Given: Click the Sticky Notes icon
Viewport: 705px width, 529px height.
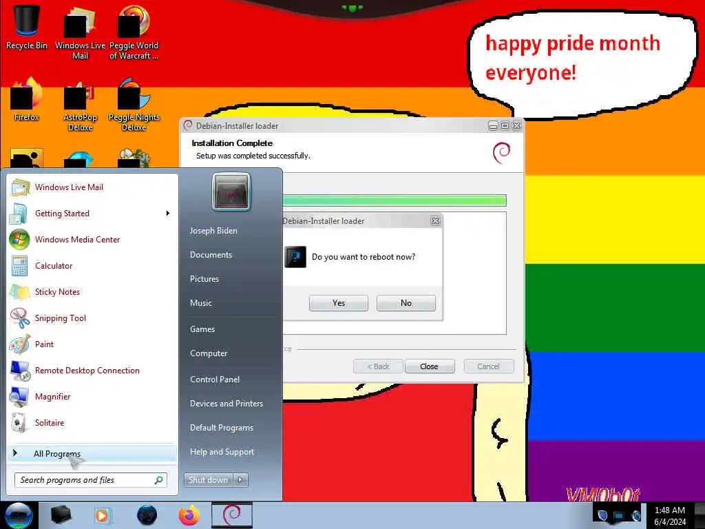Looking at the screenshot, I should (20, 292).
